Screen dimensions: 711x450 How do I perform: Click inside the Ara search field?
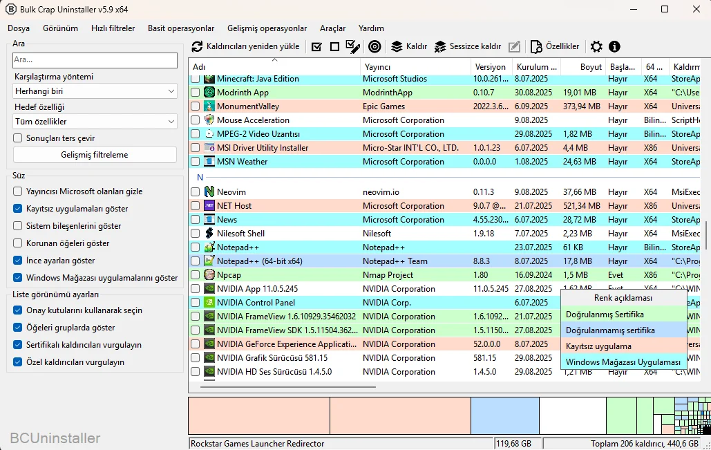click(x=95, y=60)
